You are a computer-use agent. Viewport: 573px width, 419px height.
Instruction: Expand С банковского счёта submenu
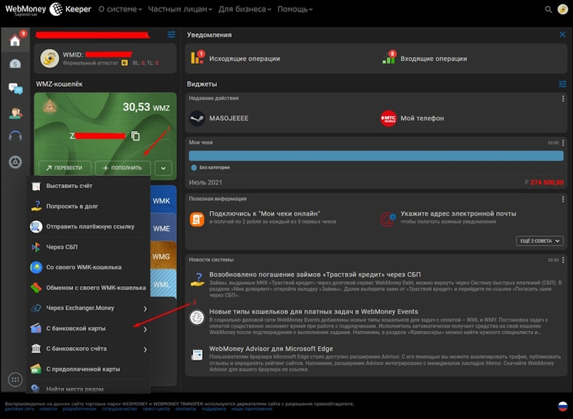(x=89, y=349)
